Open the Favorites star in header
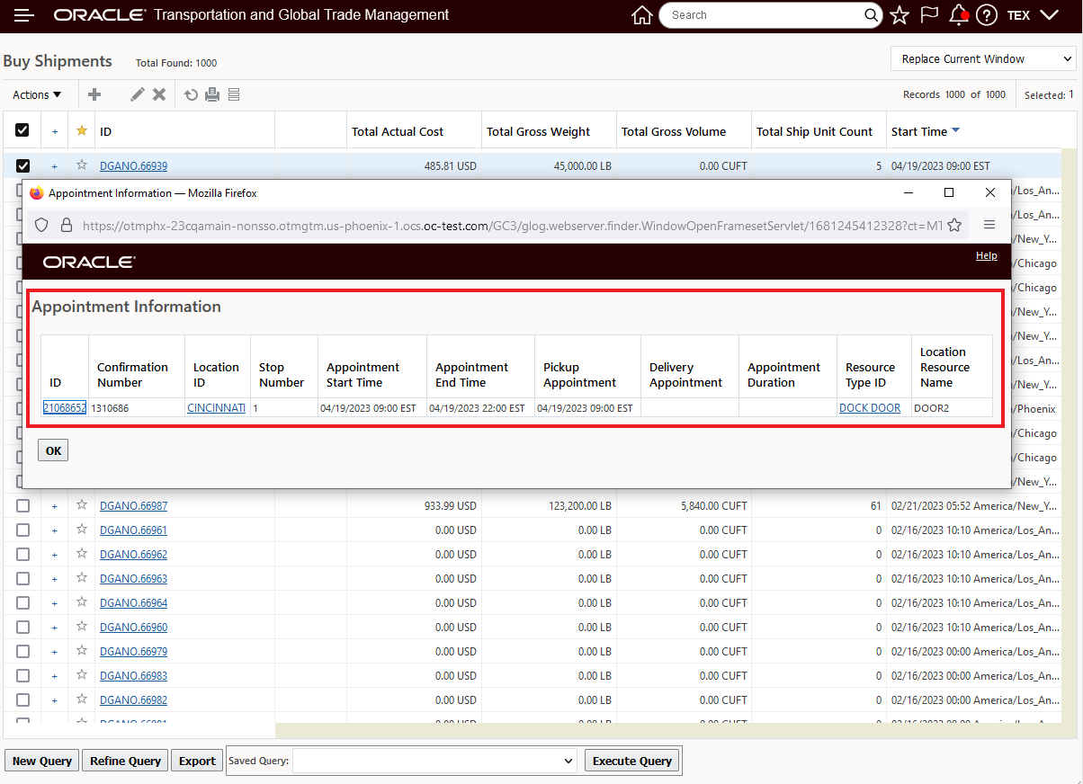This screenshot has height=784, width=1083. (x=899, y=15)
